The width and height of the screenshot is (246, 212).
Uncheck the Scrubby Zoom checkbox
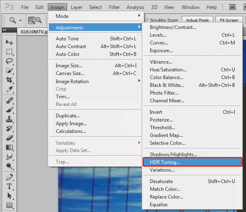point(147,20)
